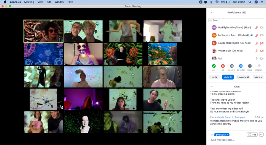Click the 'clear all' eraser icon
The width and height of the screenshot is (266, 145).
[259, 66]
